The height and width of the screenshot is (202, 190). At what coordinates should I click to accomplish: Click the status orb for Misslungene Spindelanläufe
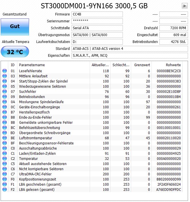pos(5,102)
